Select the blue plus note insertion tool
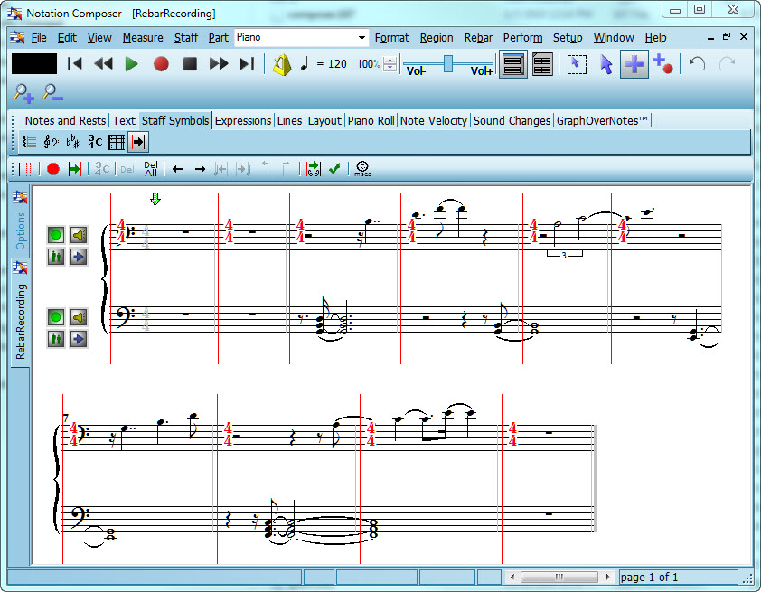 [x=634, y=65]
